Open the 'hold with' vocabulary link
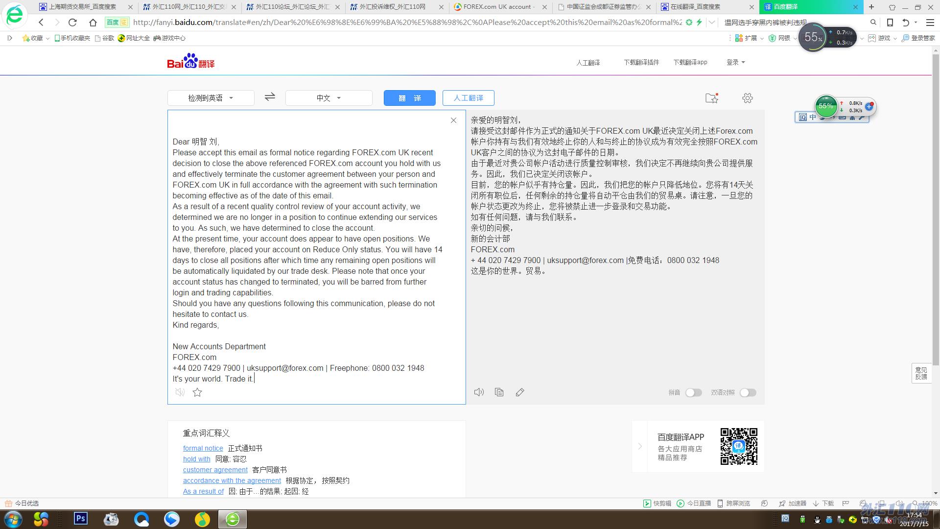 tap(197, 459)
